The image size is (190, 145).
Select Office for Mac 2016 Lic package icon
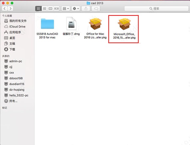pos(95,24)
